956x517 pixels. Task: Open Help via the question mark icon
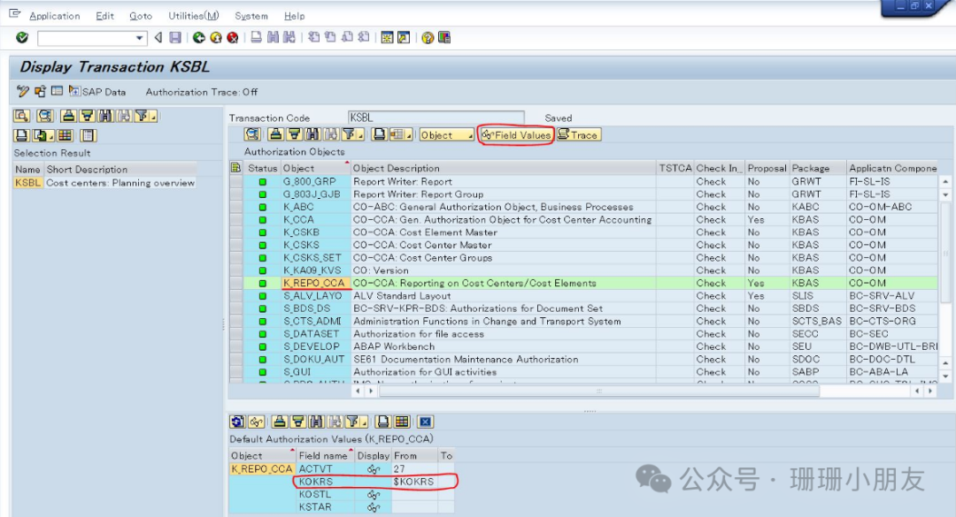click(428, 38)
